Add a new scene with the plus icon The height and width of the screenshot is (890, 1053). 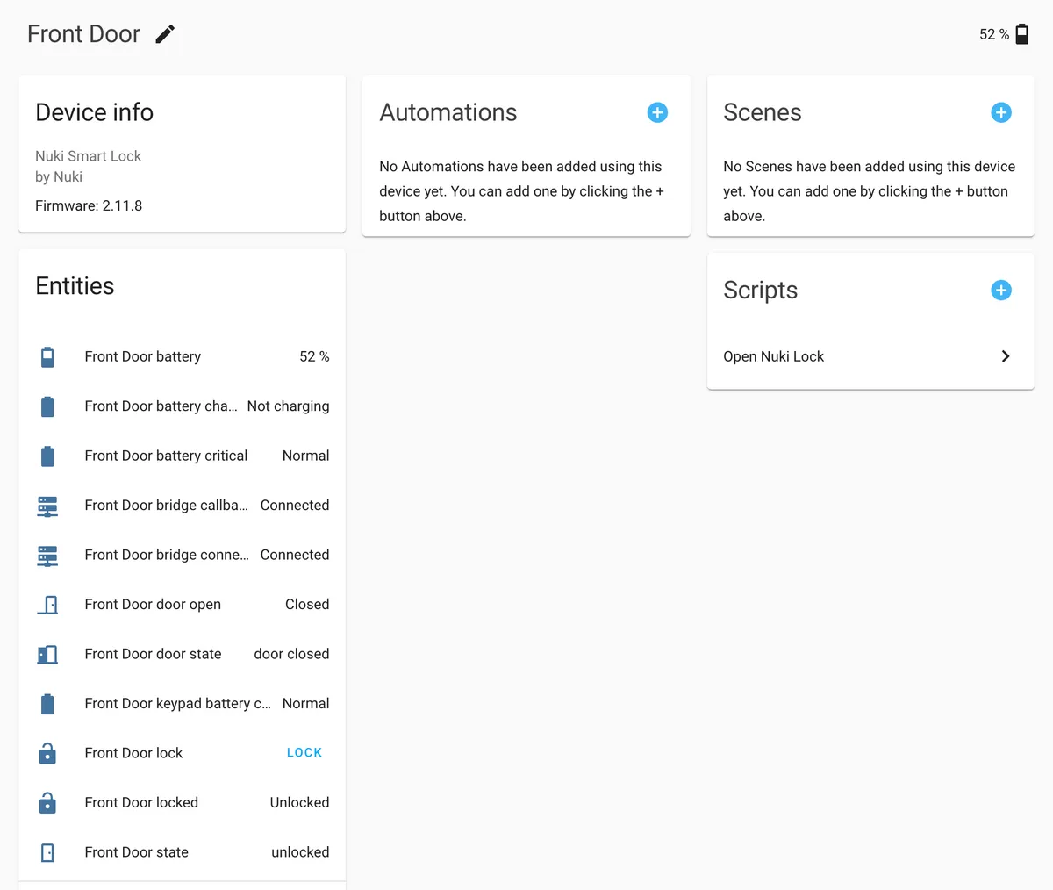1001,112
